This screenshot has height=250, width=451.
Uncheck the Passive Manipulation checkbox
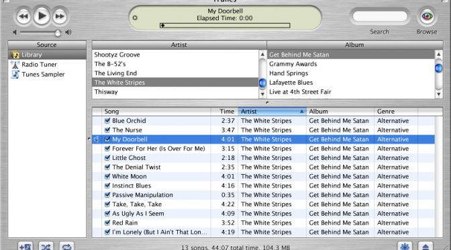coord(107,195)
